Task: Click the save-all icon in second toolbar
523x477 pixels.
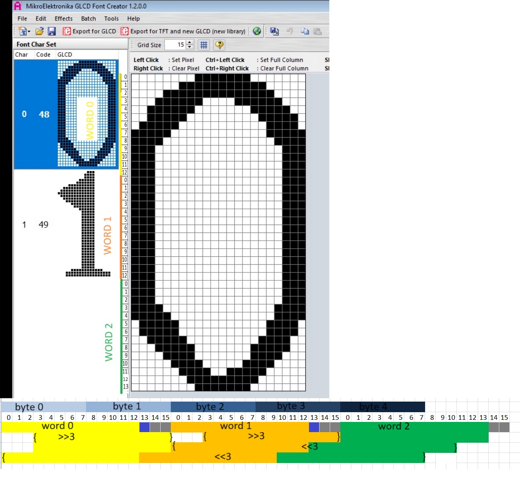Action: (x=275, y=31)
